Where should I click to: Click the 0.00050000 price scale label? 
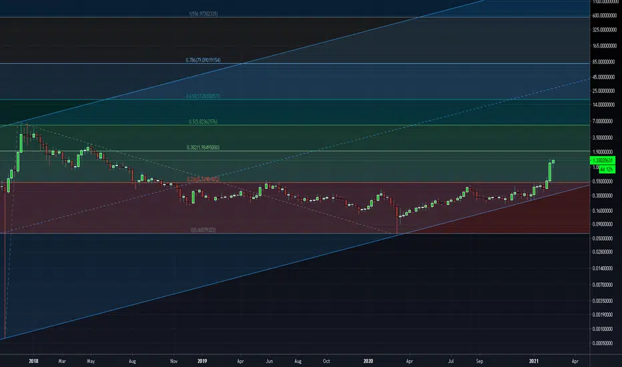pos(603,343)
